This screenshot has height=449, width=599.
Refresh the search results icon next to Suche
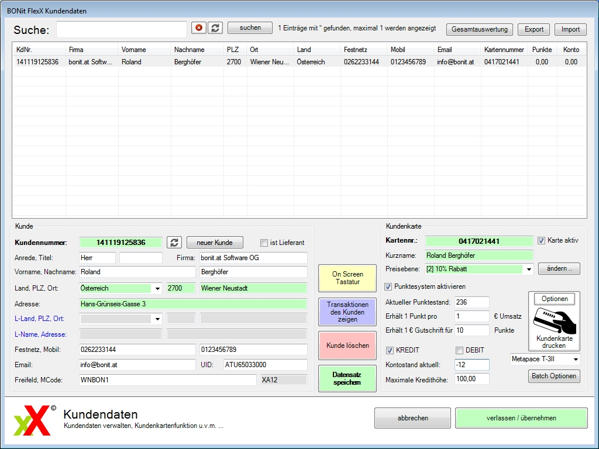point(215,28)
